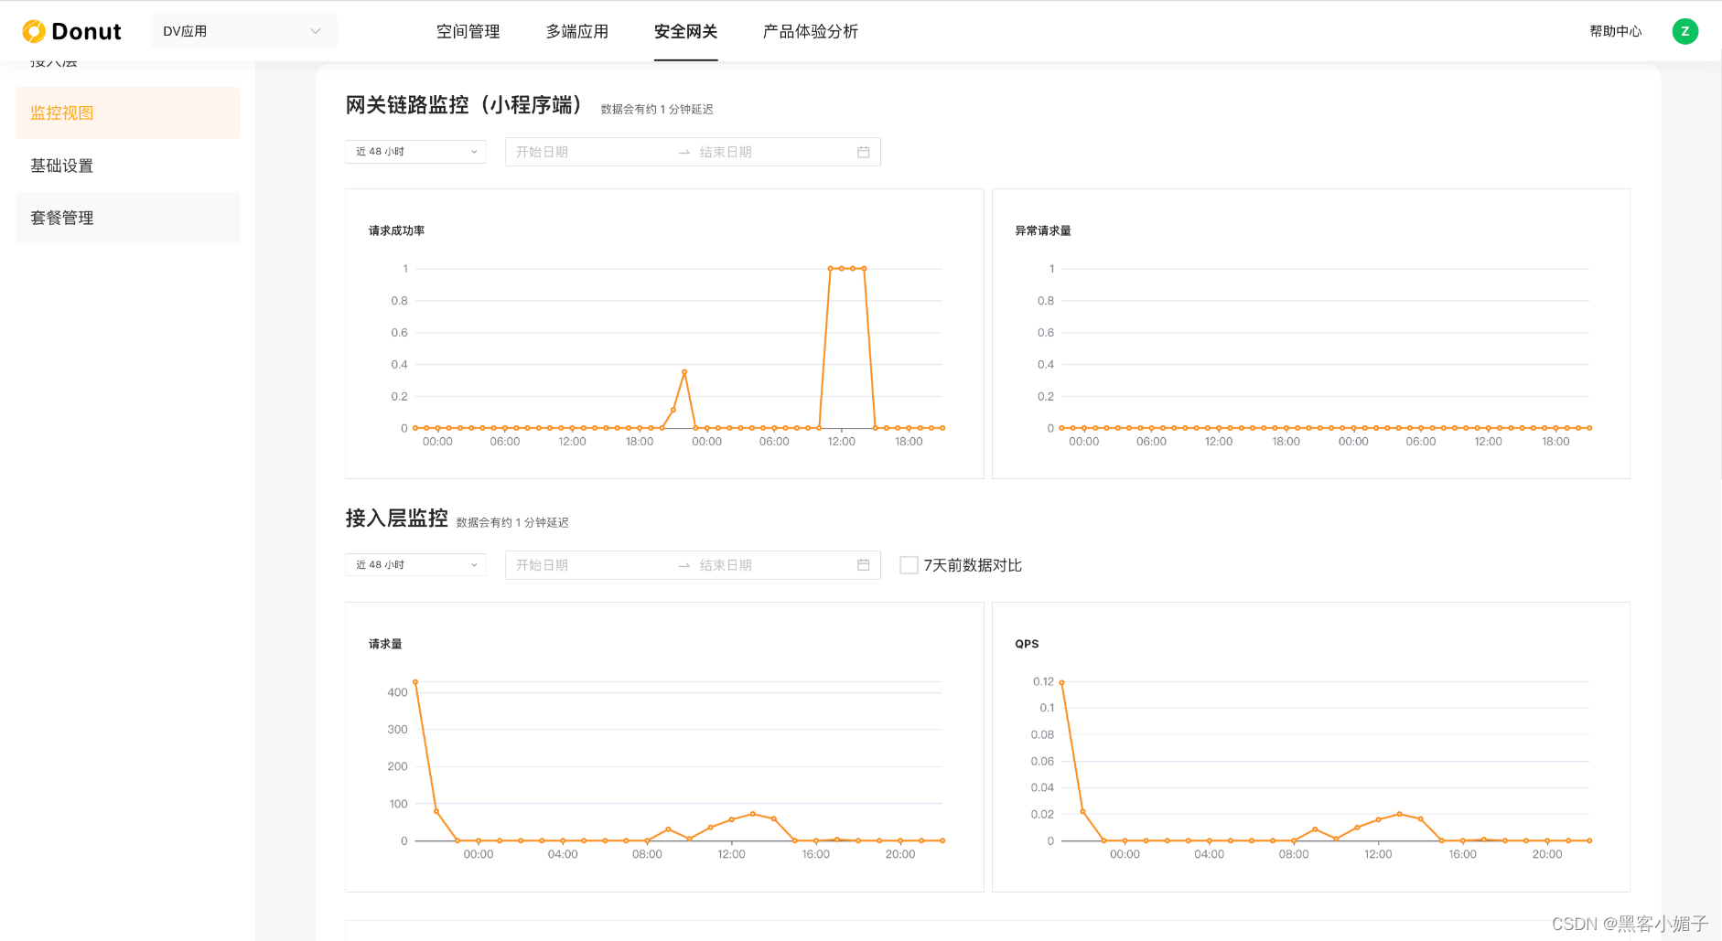Click the arrow between access layer date fields
Screen dimensions: 1722x941
click(x=683, y=566)
